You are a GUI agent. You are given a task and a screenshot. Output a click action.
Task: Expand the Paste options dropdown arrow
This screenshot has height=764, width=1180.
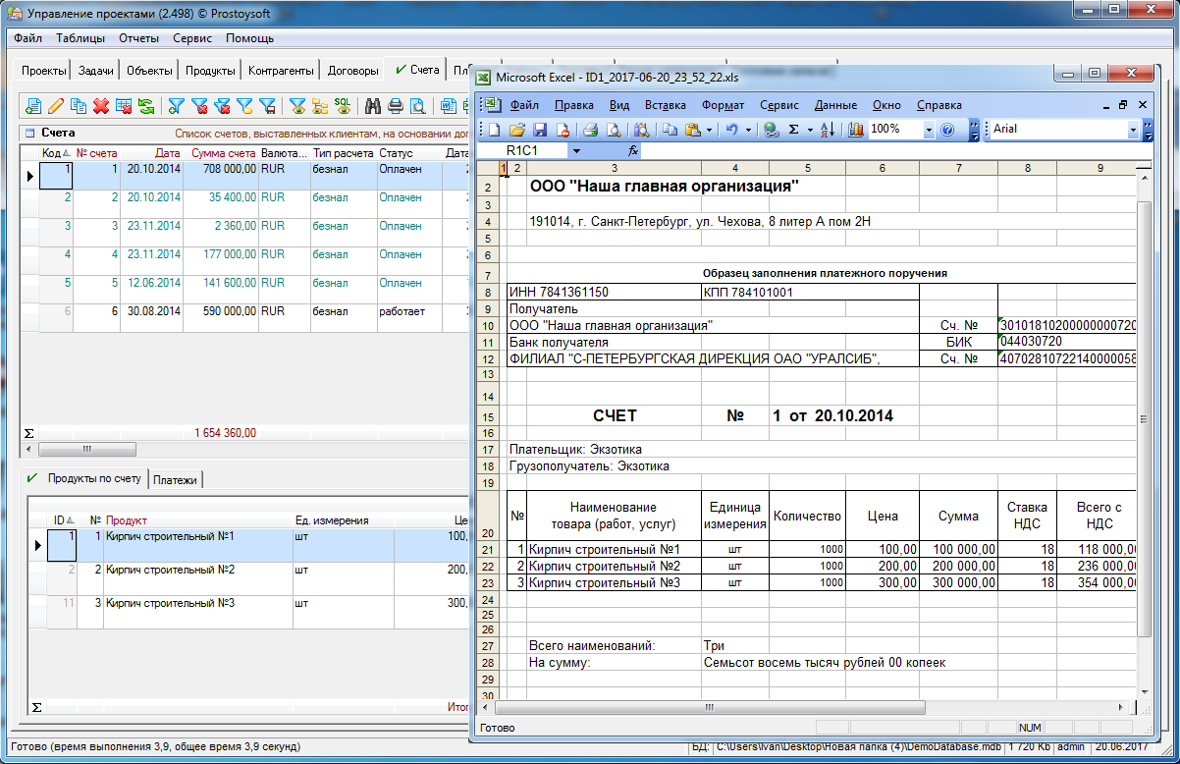tap(709, 129)
